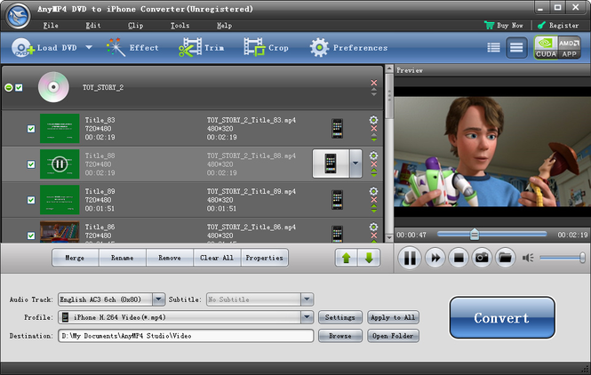Uncheck the Title_88 checkbox
Screen dimensions: 591x375
tap(31, 164)
